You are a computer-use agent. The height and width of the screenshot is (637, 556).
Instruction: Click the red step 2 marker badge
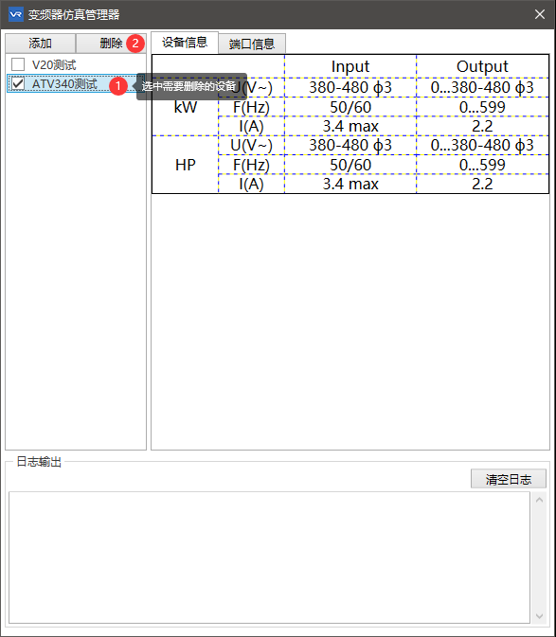(135, 43)
